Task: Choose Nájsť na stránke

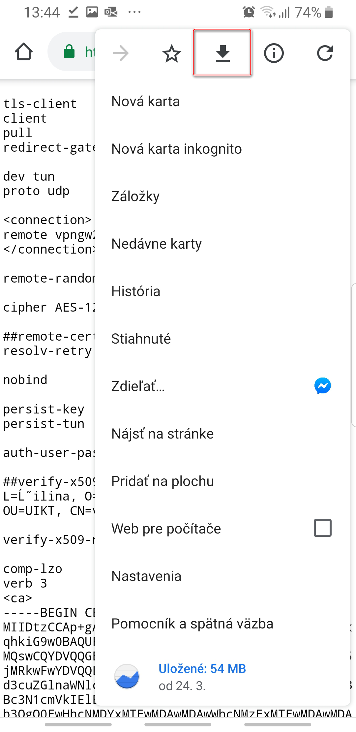Action: point(163,434)
